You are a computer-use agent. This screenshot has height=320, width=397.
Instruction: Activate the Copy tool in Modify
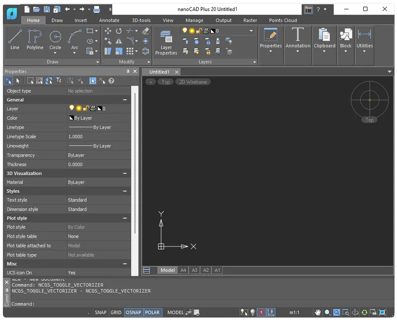108,41
